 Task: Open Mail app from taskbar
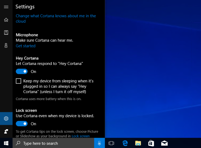point(164,143)
